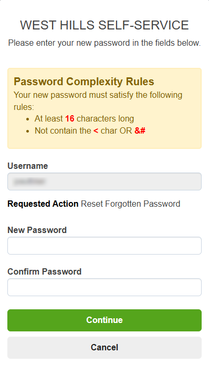Click the New Password input field
This screenshot has width=209, height=384.
[104, 246]
